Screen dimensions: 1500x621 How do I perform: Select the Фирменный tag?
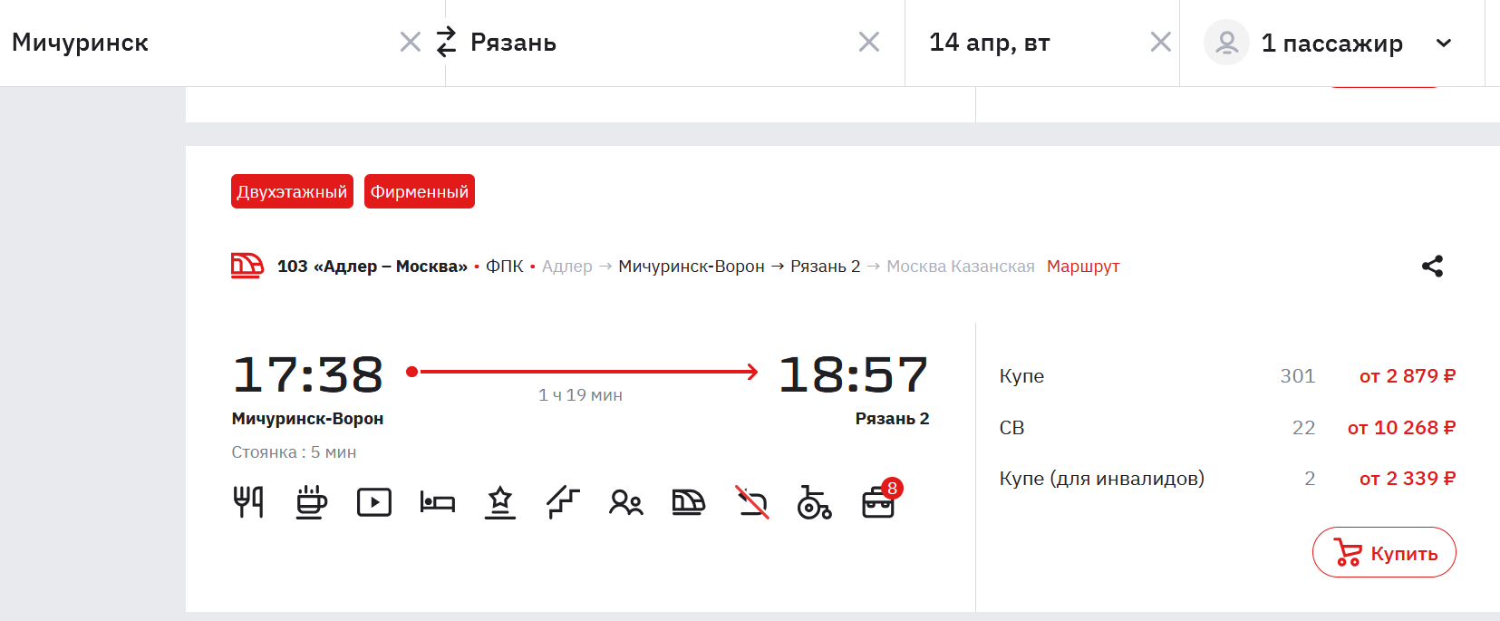[420, 191]
